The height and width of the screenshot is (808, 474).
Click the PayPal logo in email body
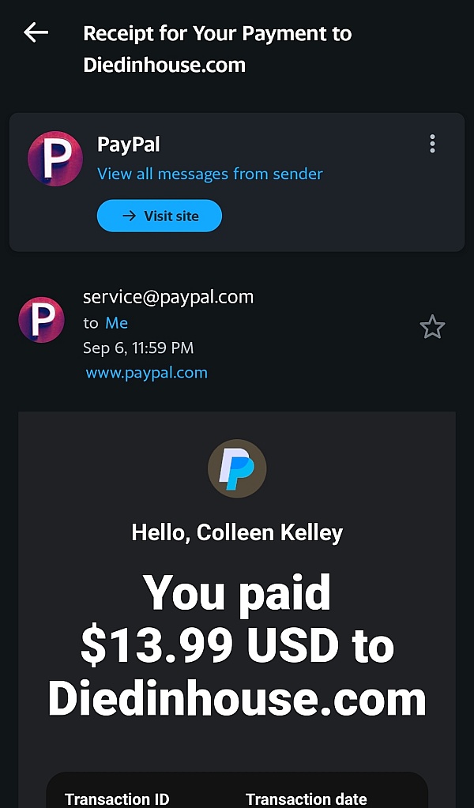point(237,468)
